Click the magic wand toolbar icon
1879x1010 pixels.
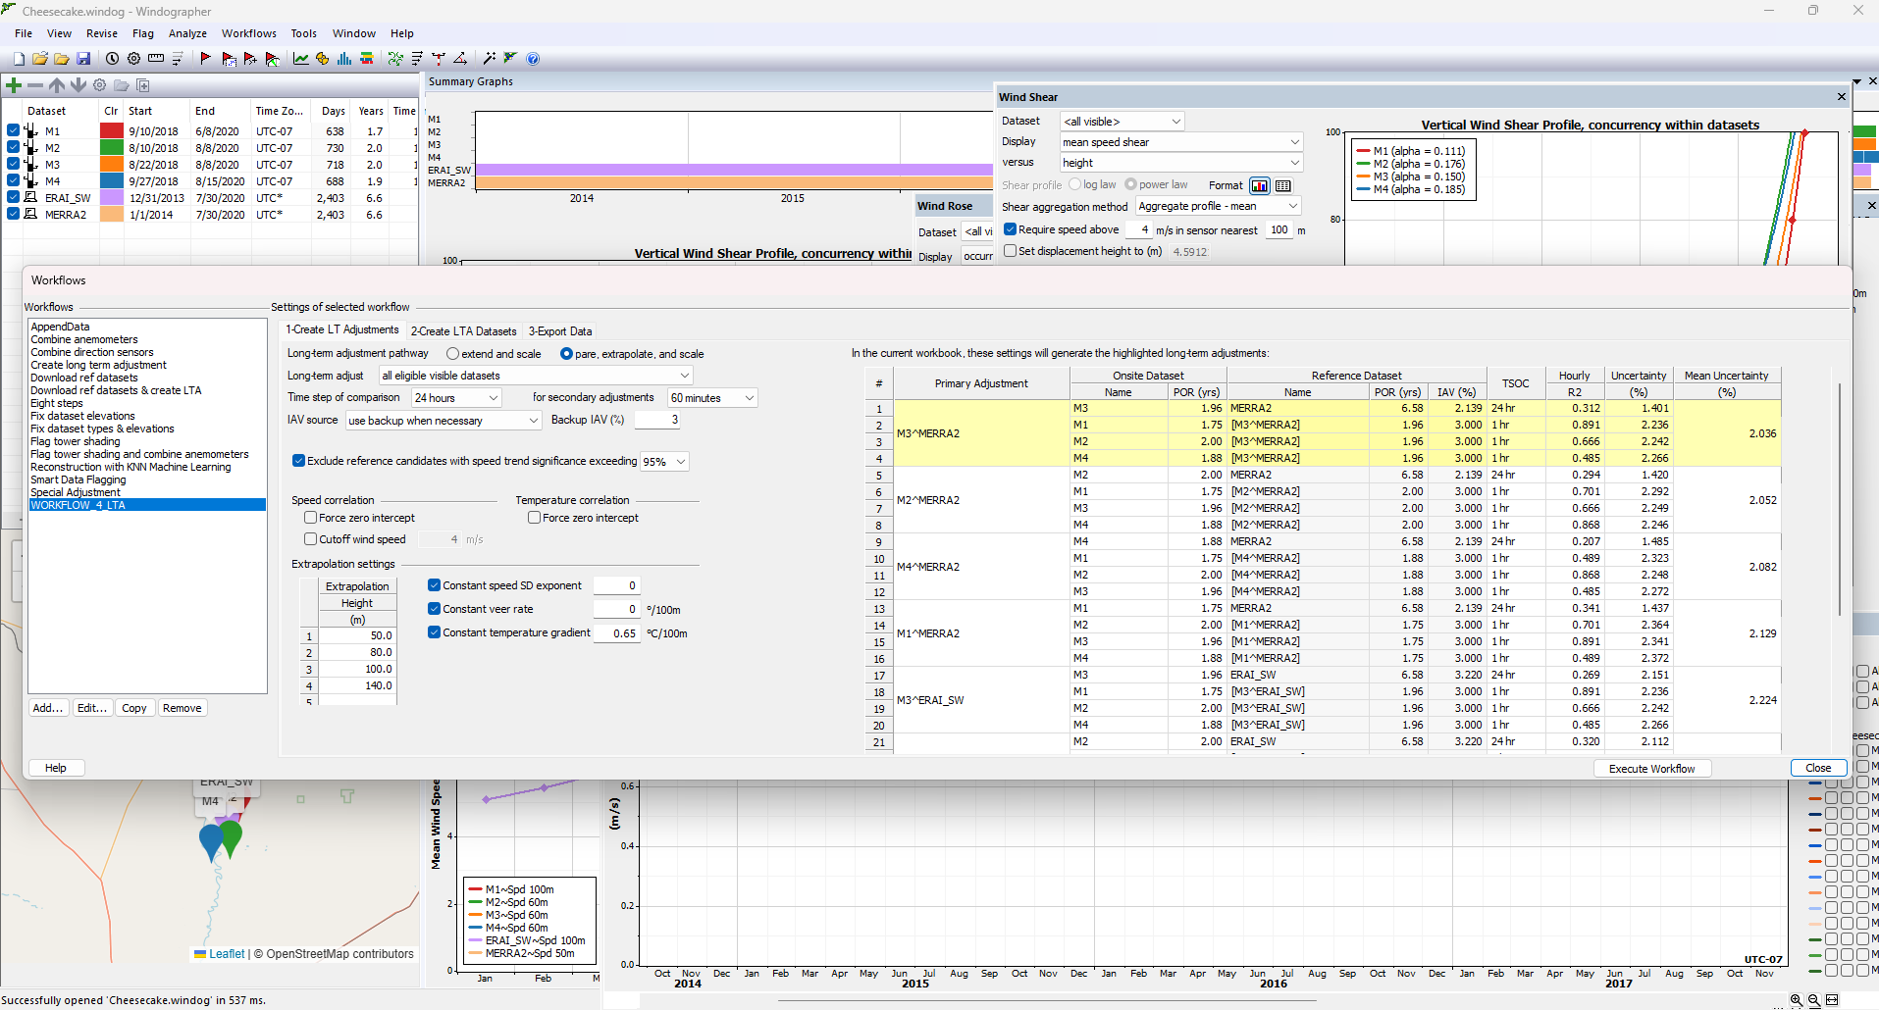click(489, 59)
